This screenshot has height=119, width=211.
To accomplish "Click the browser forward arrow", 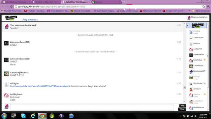I will point(7,7).
